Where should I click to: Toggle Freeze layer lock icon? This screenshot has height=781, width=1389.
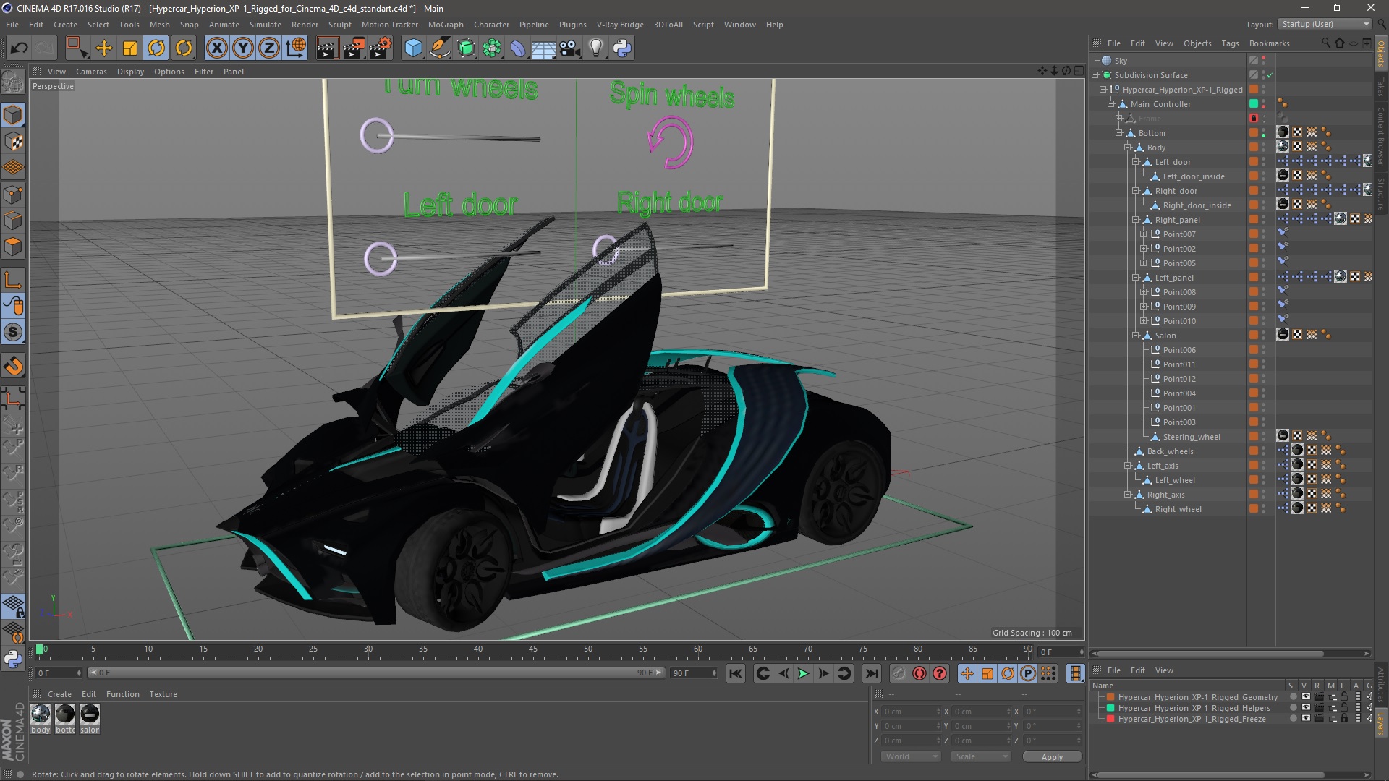pos(1344,719)
